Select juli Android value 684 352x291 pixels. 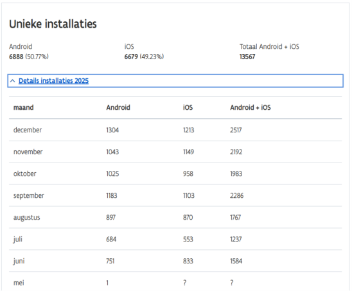(x=111, y=239)
